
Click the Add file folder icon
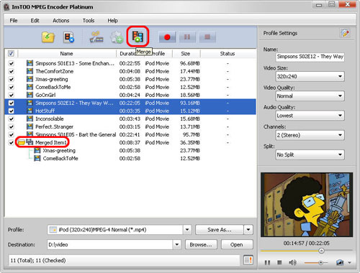tap(48, 37)
